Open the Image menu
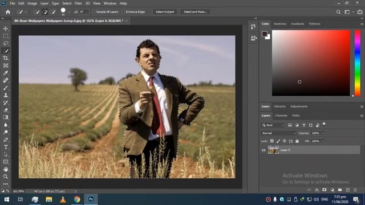365x205 pixels. (x=32, y=3)
